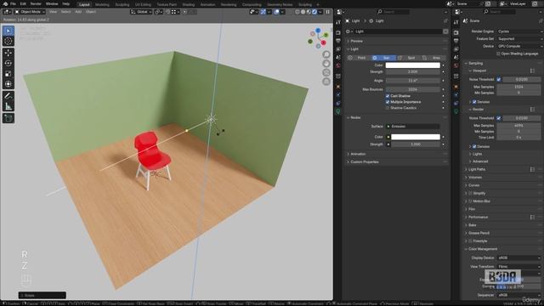Select wireframe viewport shading mode
The width and height of the screenshot is (544, 306).
(x=297, y=12)
